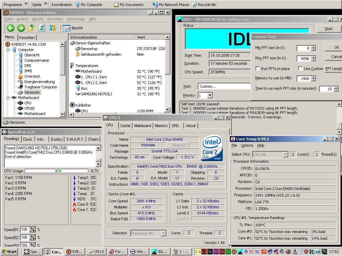Toggle Use Custom FFT Length checkbox
This screenshot has height=256, width=342.
pyautogui.click(x=300, y=69)
